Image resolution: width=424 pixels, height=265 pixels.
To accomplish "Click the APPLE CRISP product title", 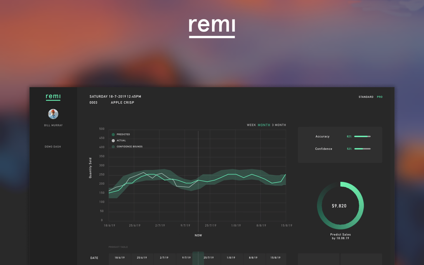I will point(122,103).
